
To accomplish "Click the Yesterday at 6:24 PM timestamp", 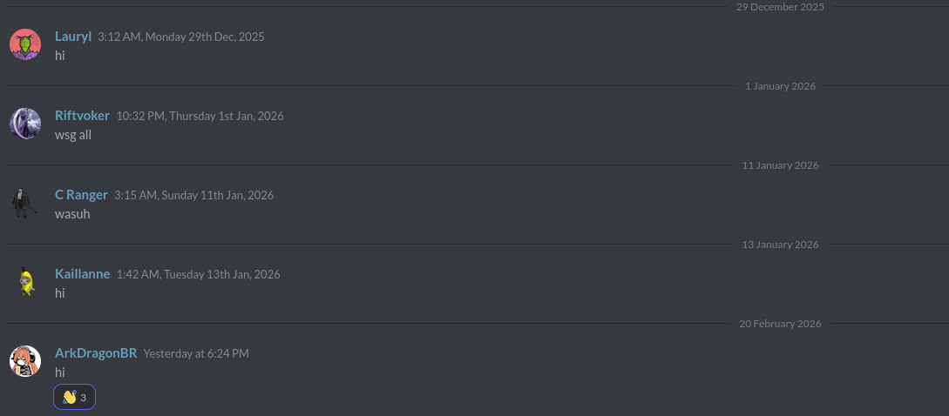I will pyautogui.click(x=196, y=353).
